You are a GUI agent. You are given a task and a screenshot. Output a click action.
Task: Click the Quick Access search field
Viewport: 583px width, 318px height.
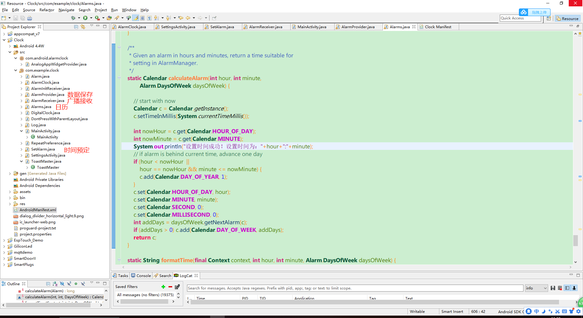tap(520, 18)
